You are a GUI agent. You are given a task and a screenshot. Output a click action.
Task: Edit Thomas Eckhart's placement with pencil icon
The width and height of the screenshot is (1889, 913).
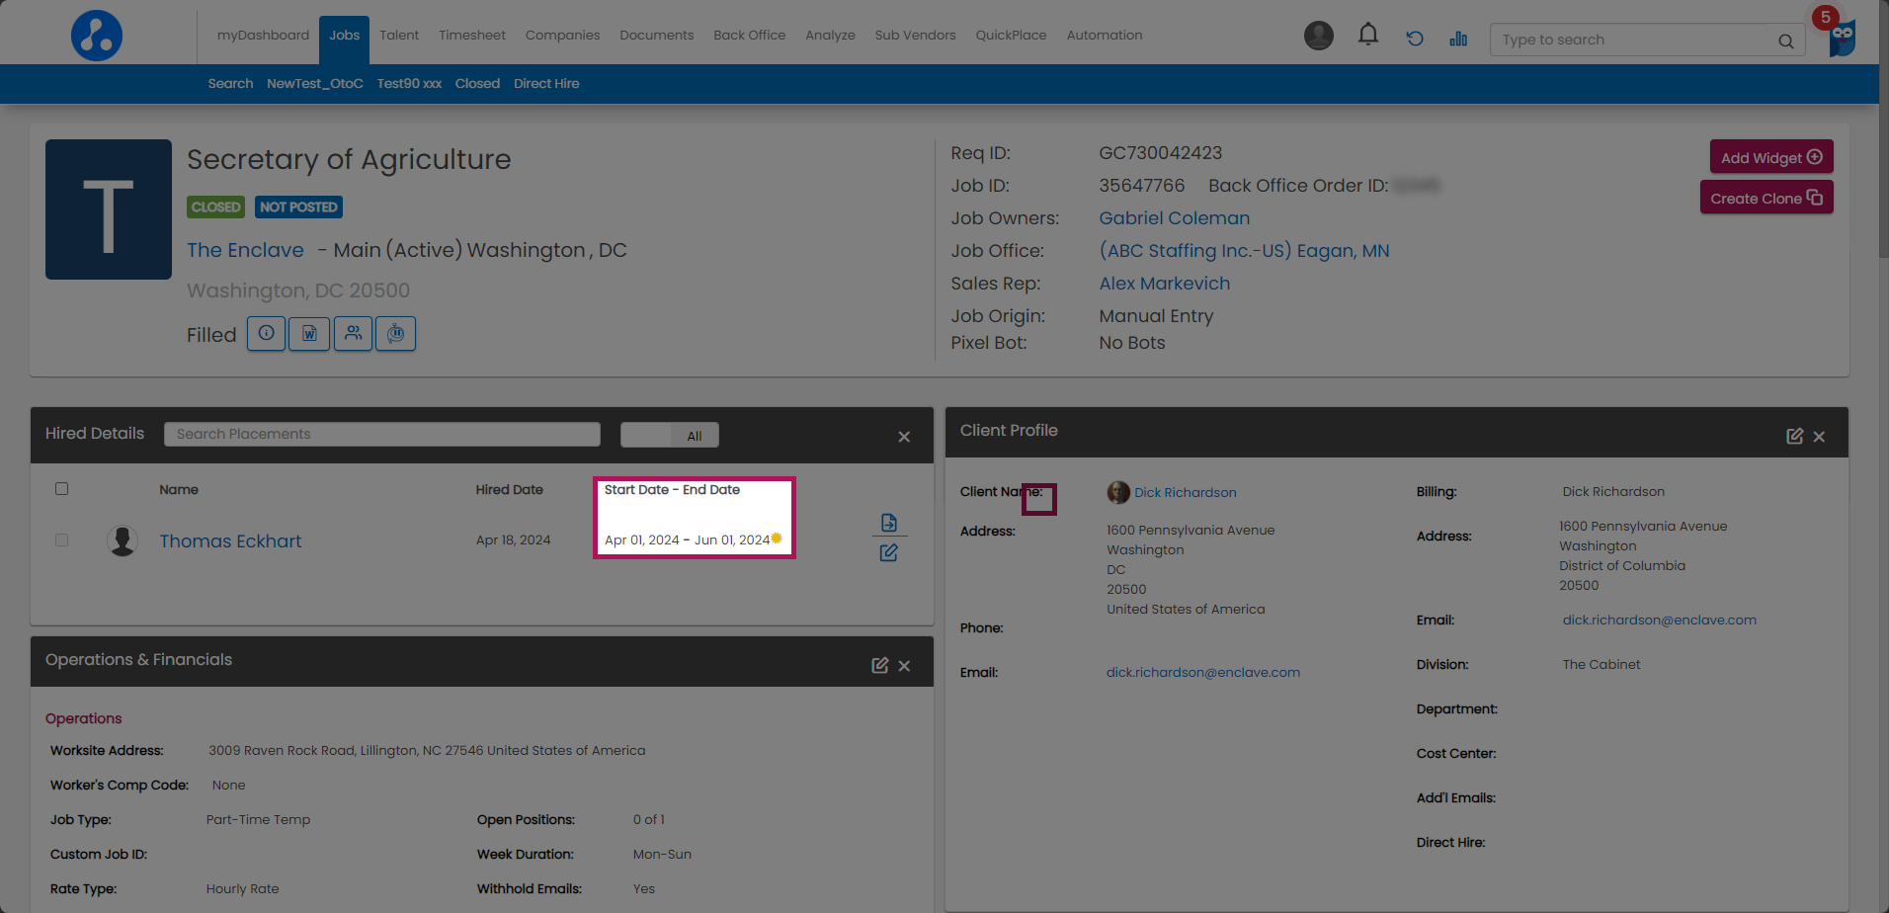[x=888, y=553]
